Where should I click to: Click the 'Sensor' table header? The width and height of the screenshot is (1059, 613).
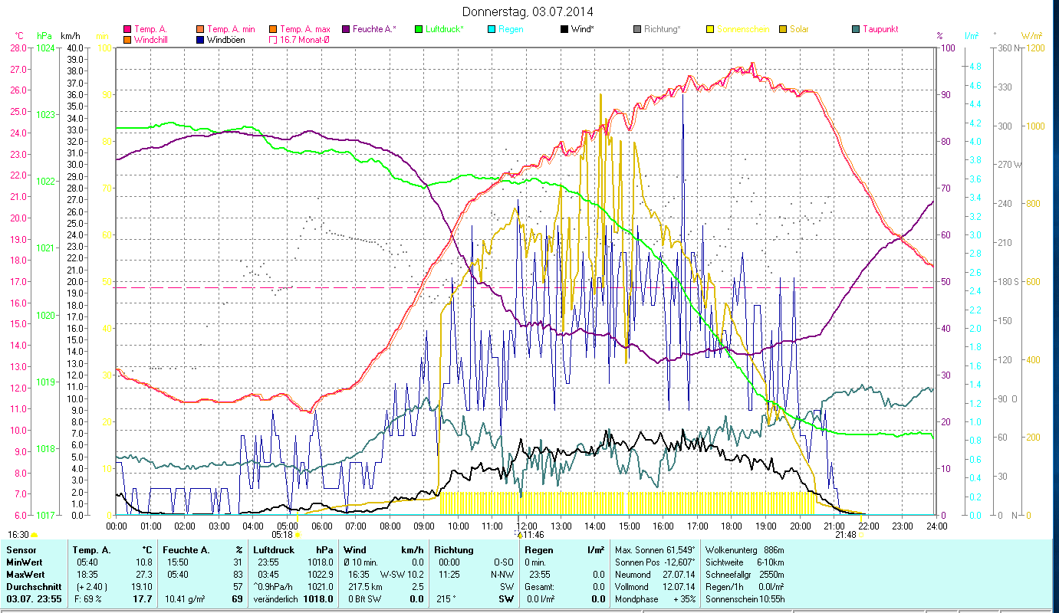pyautogui.click(x=20, y=549)
